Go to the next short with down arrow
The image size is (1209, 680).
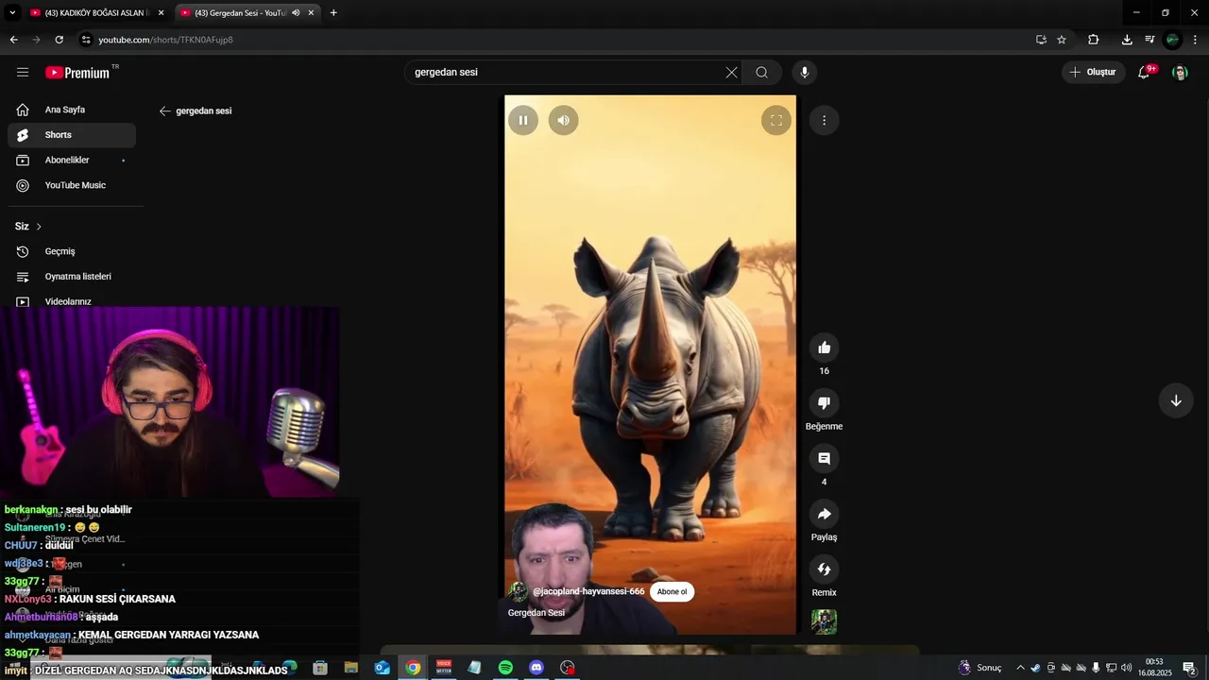tap(1176, 400)
